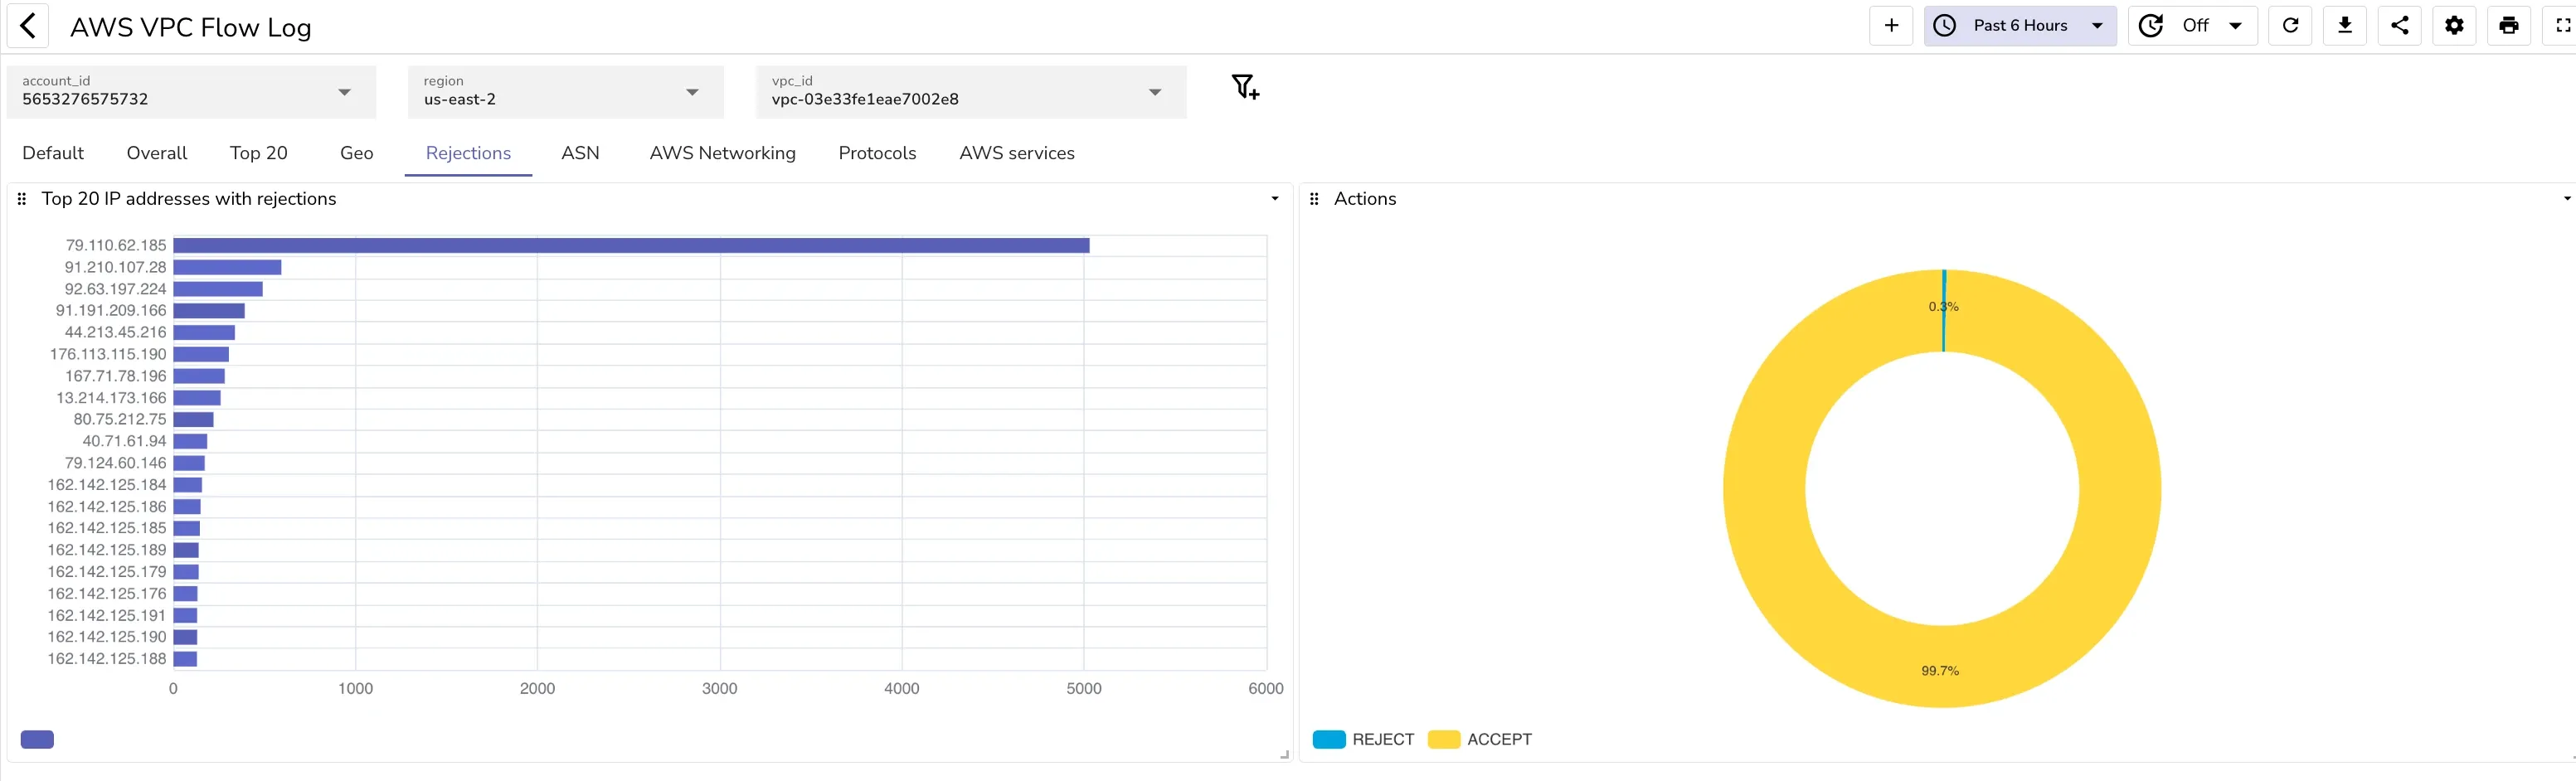Open the auto-refresh Off menu
The height and width of the screenshot is (781, 2576).
(2194, 26)
